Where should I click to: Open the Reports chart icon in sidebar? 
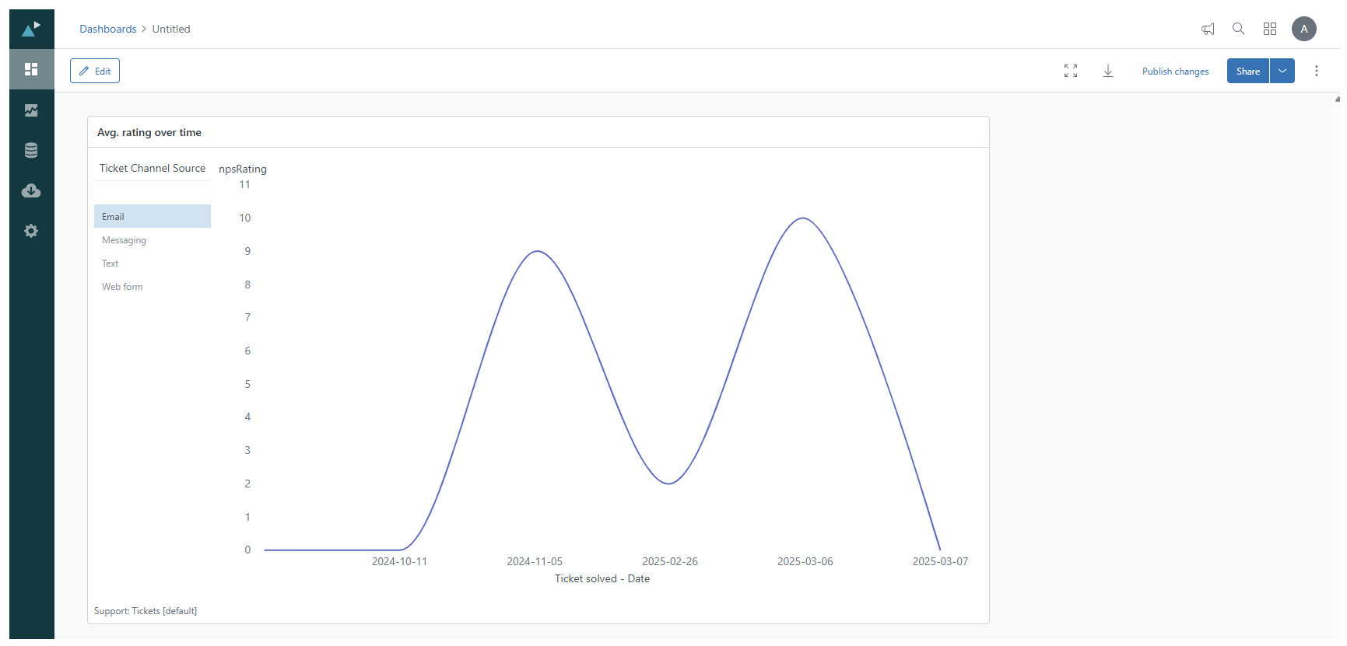31,110
